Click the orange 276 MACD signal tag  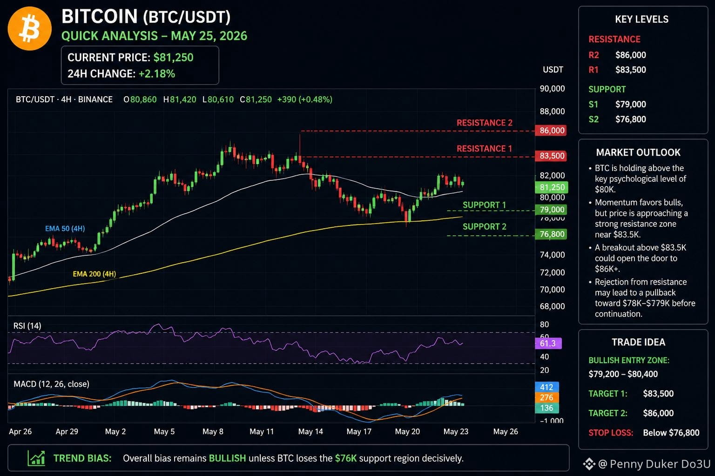546,397
